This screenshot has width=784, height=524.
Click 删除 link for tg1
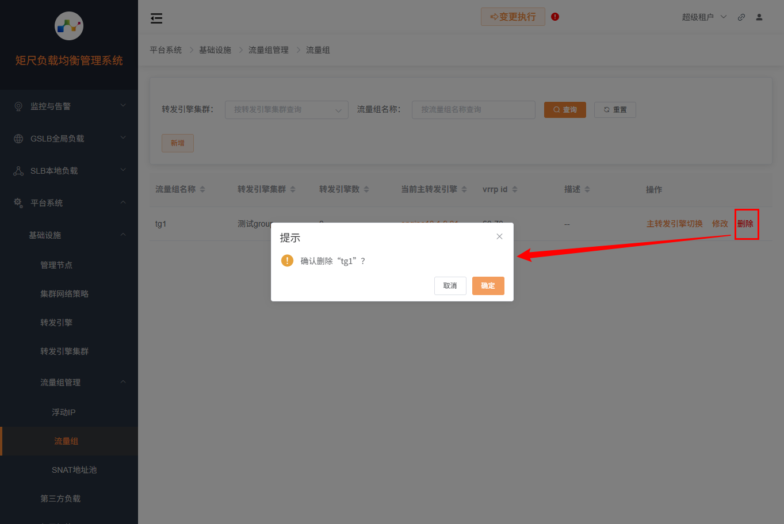click(x=745, y=224)
